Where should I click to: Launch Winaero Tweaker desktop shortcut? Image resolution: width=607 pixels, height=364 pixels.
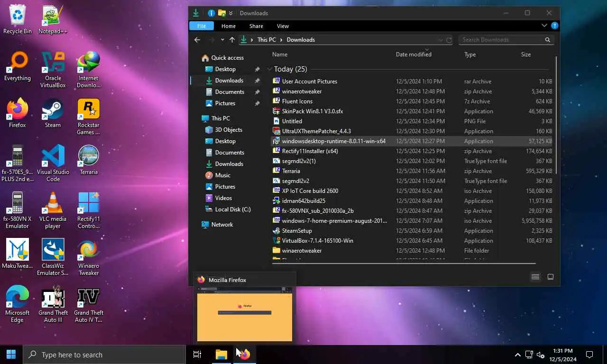click(x=89, y=257)
